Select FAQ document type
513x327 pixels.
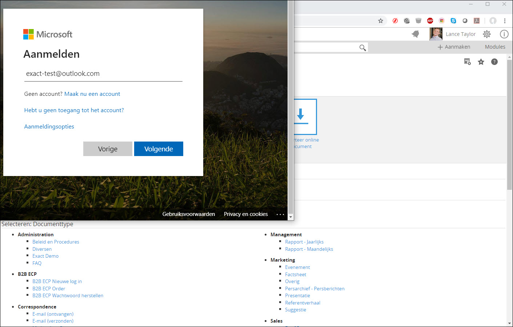click(x=37, y=263)
